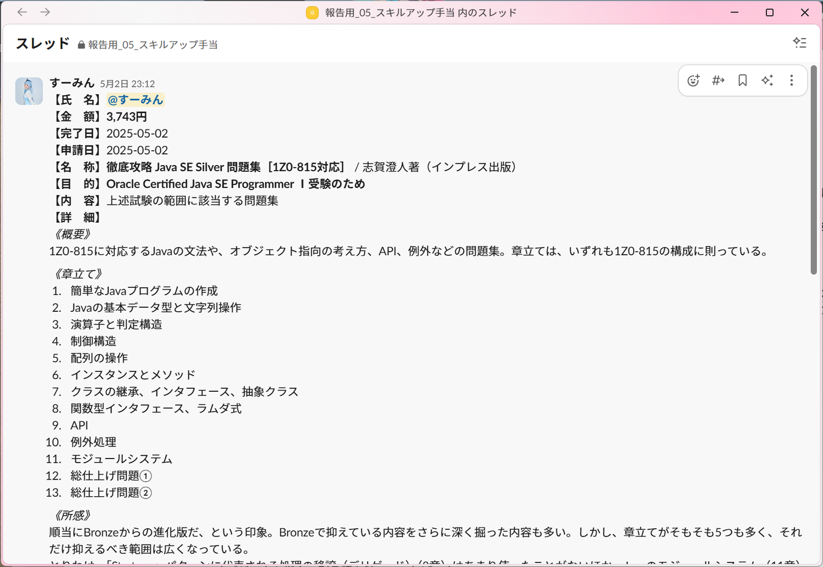Click the スレッド heading
Screen dimensions: 823x567
point(43,43)
